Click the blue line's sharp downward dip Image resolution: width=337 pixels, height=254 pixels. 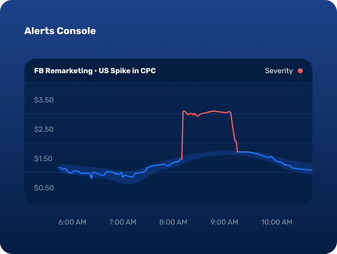click(x=91, y=176)
